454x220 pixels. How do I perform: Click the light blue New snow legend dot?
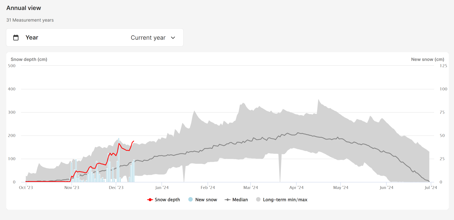click(x=191, y=199)
